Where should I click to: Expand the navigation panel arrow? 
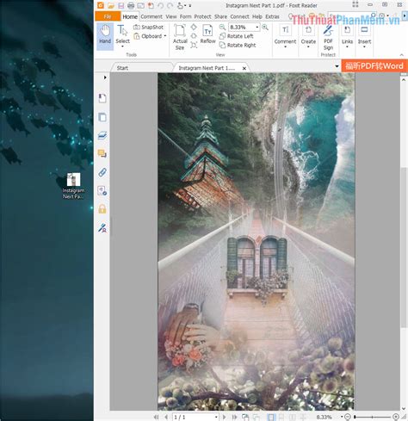(x=105, y=77)
